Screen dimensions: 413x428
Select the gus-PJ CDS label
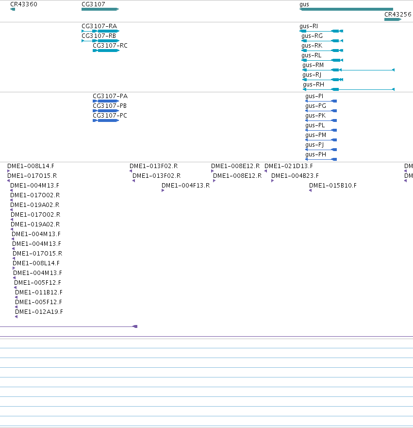point(314,145)
